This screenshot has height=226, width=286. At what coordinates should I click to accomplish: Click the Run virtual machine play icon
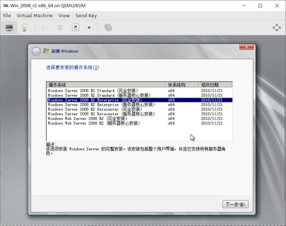coord(44,28)
